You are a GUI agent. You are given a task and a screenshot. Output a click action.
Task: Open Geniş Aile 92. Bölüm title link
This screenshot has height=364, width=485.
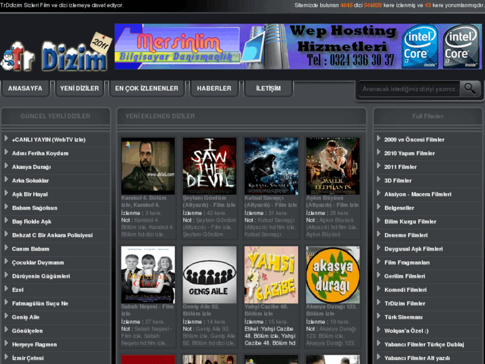(x=201, y=310)
